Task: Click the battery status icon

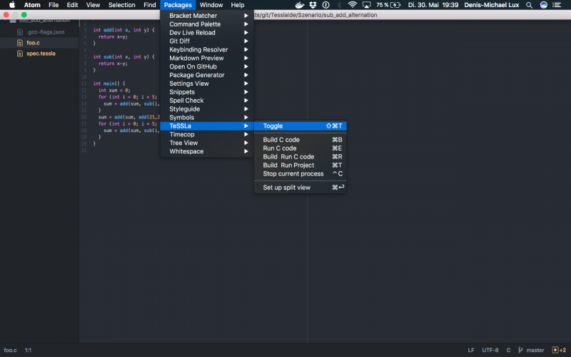Action: coord(395,5)
